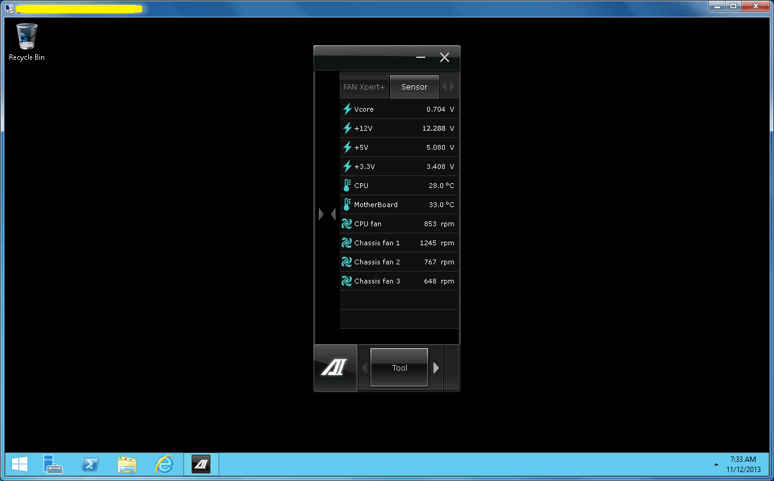Launch Windows PowerShell from the taskbar
Image resolution: width=774 pixels, height=481 pixels.
[x=90, y=464]
